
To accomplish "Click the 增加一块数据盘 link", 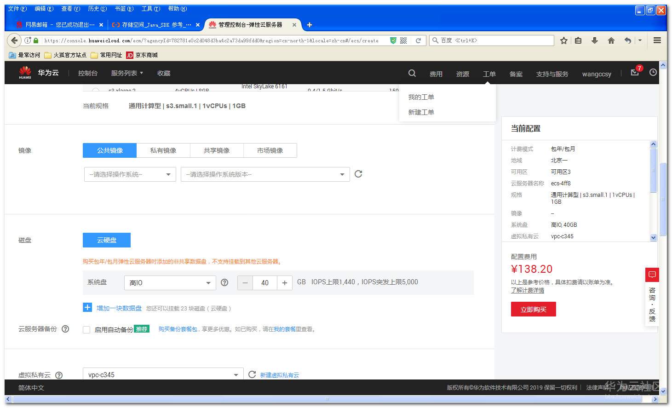I will click(x=119, y=308).
